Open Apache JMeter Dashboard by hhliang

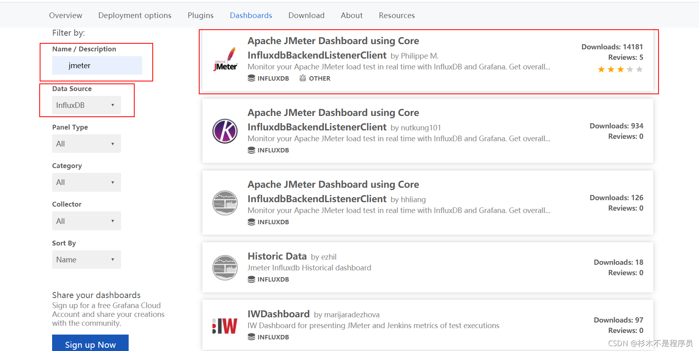pyautogui.click(x=333, y=191)
